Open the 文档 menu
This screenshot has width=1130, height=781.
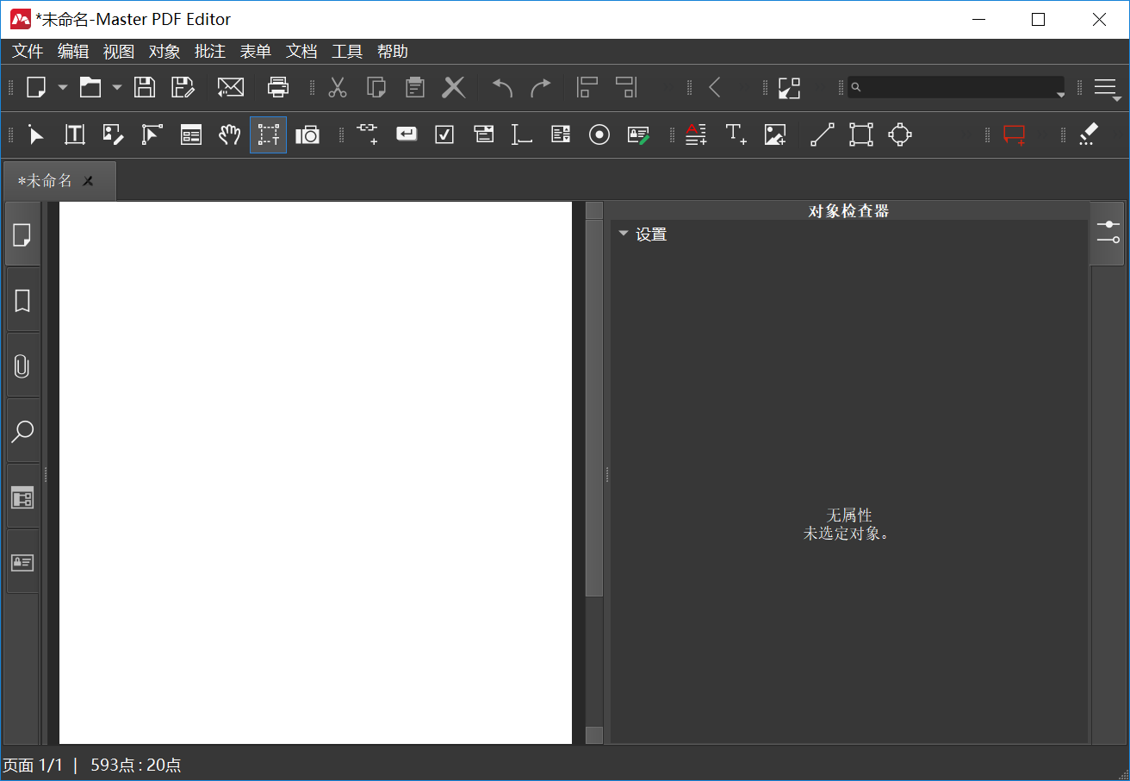(301, 52)
